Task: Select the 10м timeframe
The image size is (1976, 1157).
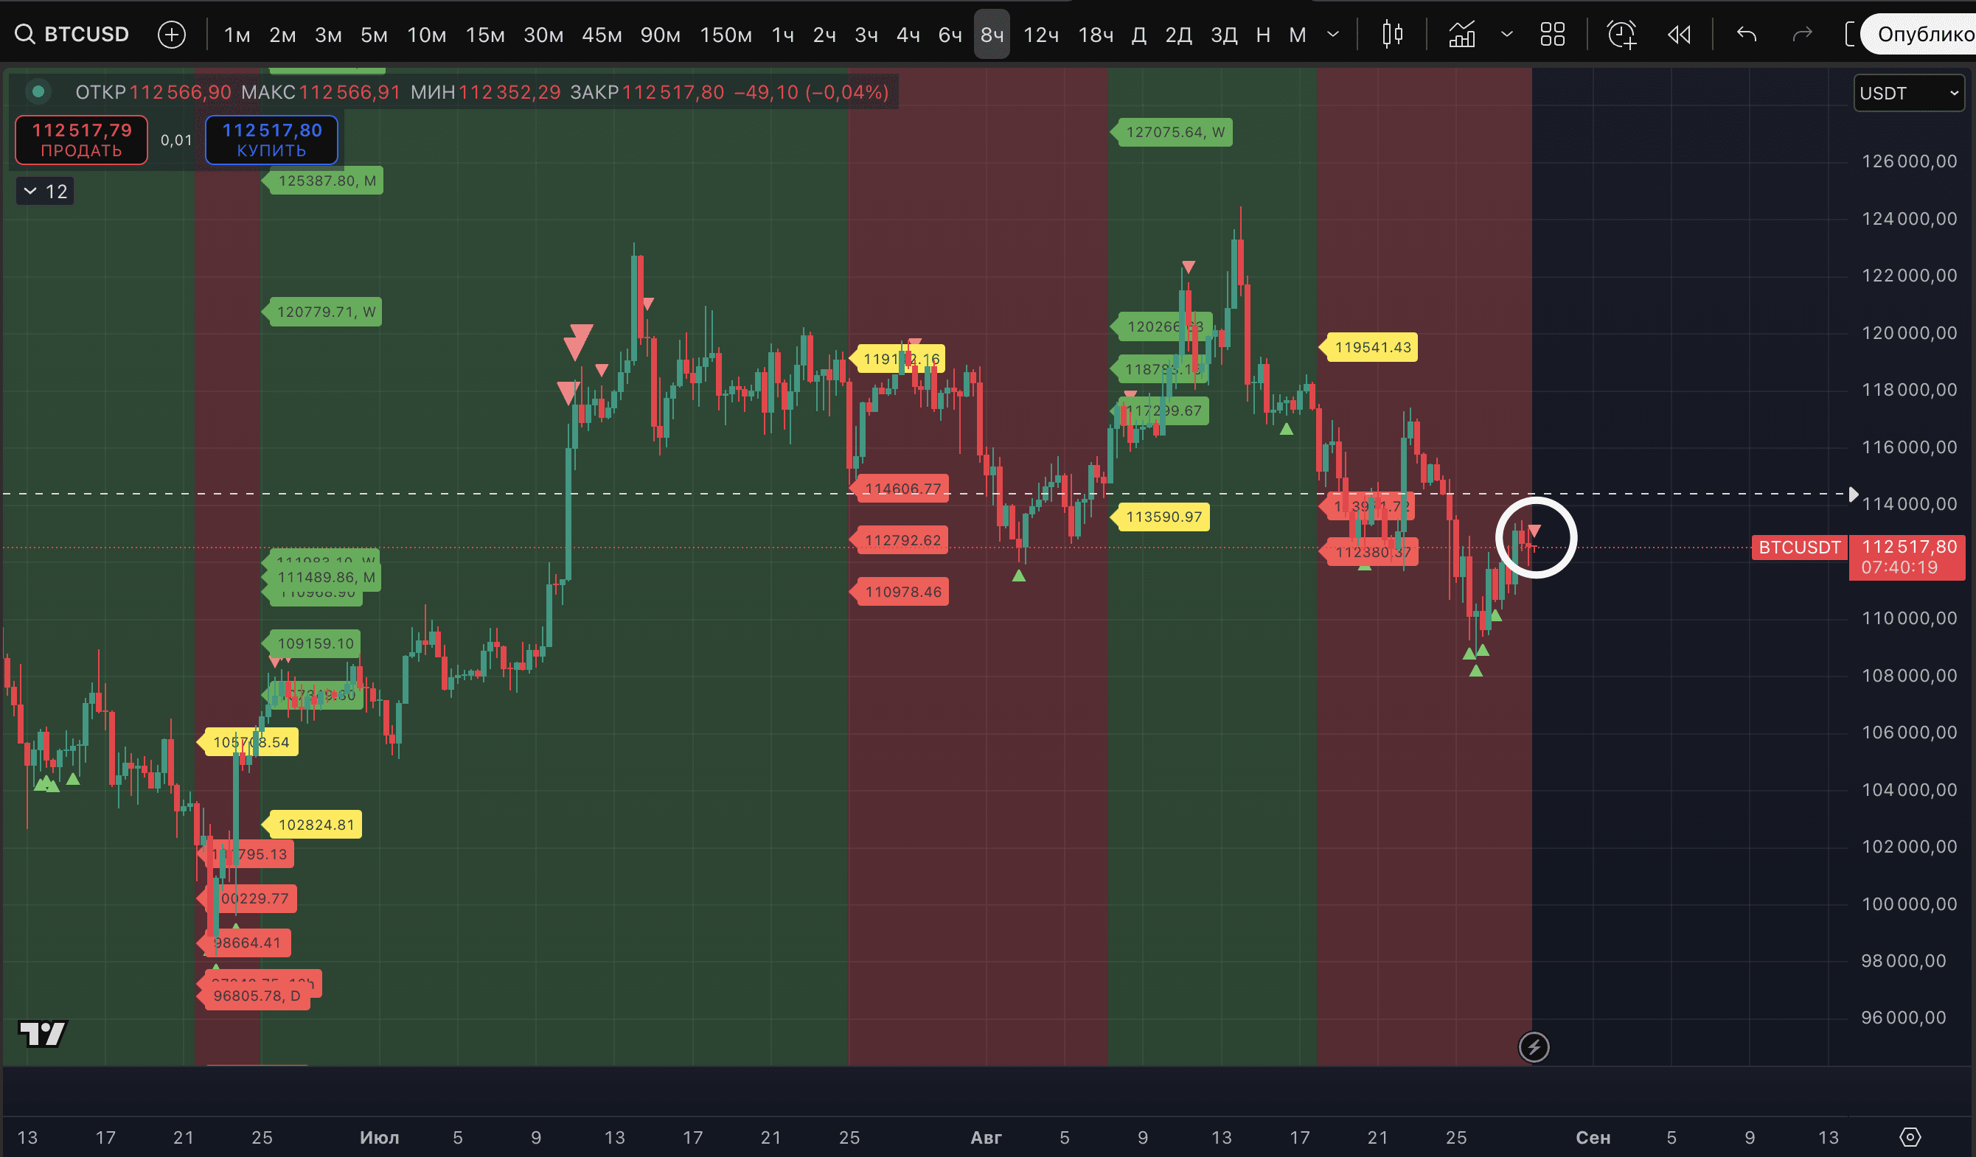Action: click(427, 35)
